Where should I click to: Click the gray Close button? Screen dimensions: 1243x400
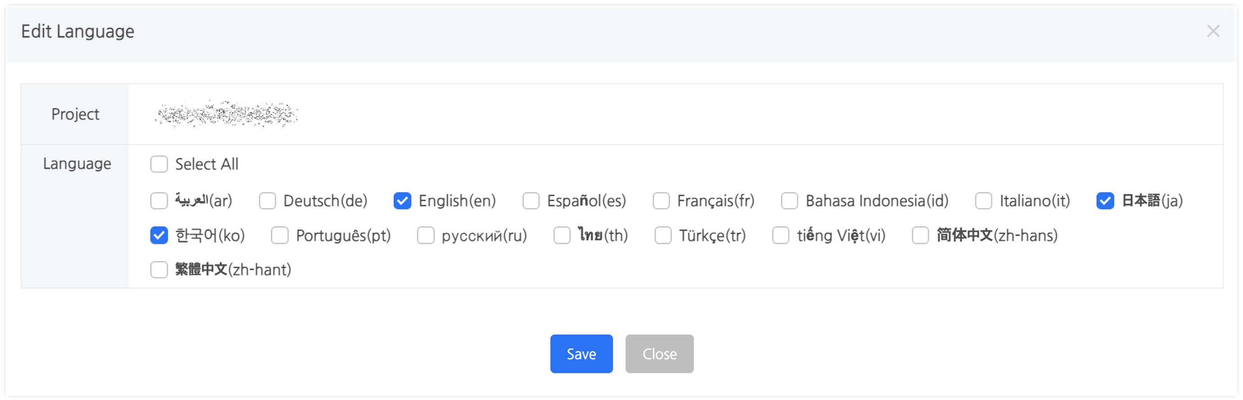pos(660,354)
